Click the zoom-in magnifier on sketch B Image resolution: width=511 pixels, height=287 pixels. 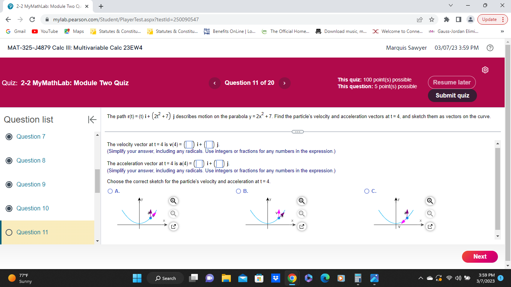point(302,201)
